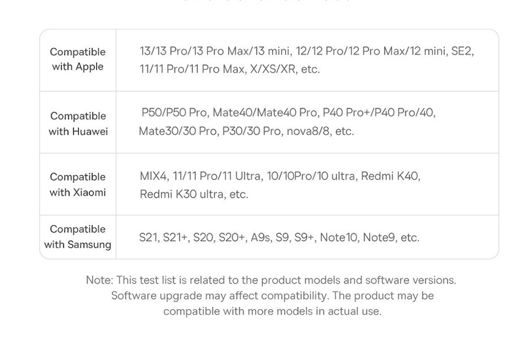Click 'S21, S21+' in the Samsung row
Screen dimensions: 525x348
[163, 237]
